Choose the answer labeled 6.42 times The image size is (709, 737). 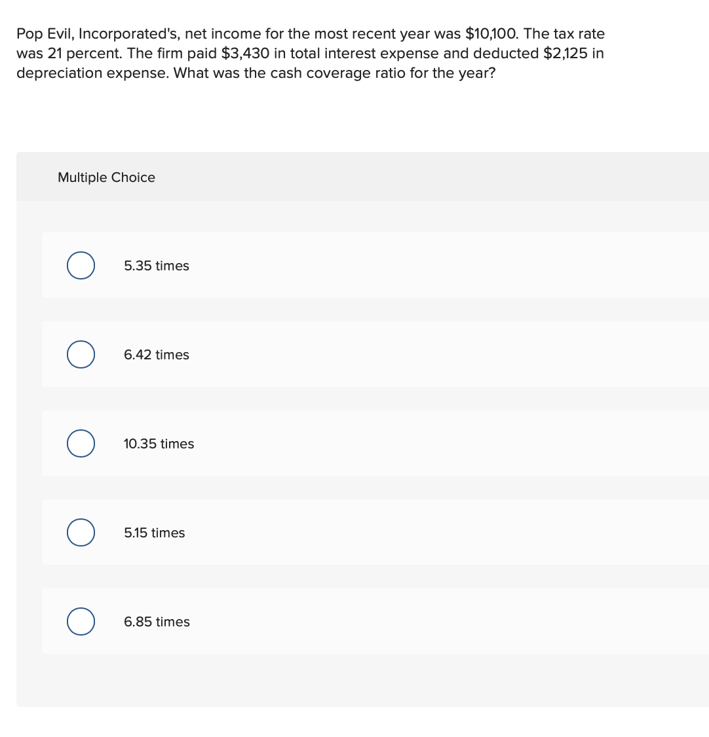pyautogui.click(x=156, y=355)
